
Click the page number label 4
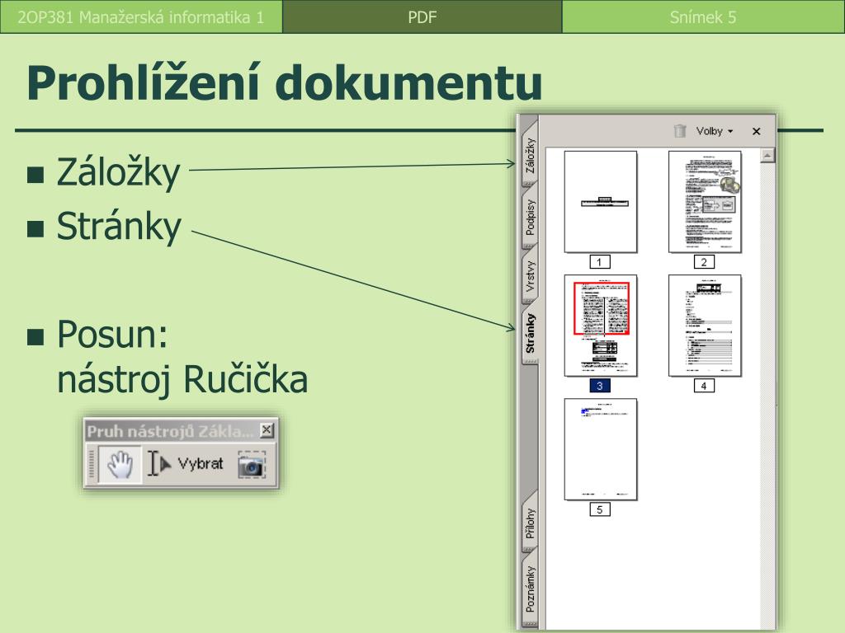(x=704, y=386)
